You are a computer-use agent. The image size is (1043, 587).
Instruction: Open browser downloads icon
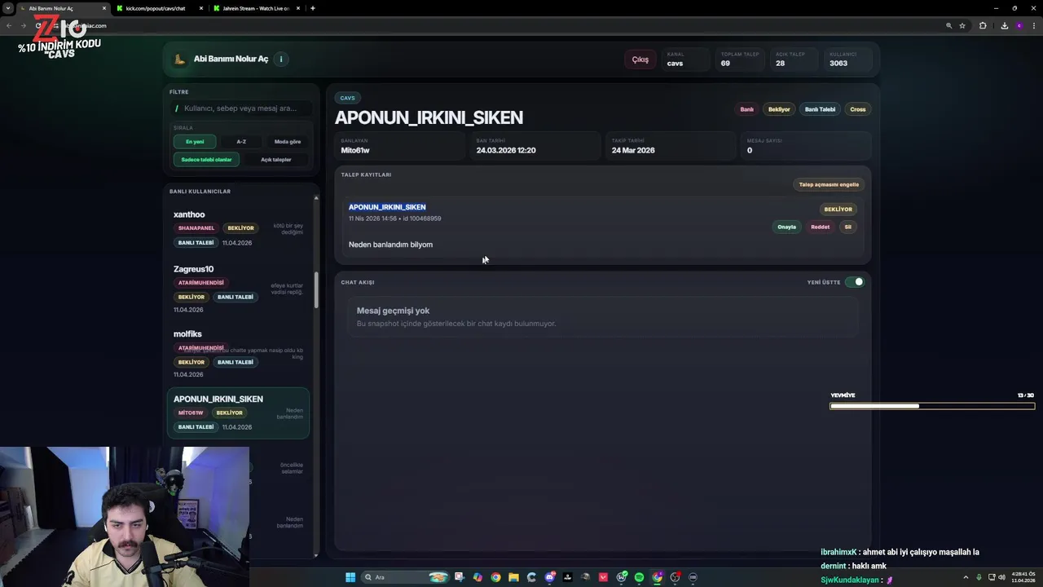pos(1004,25)
